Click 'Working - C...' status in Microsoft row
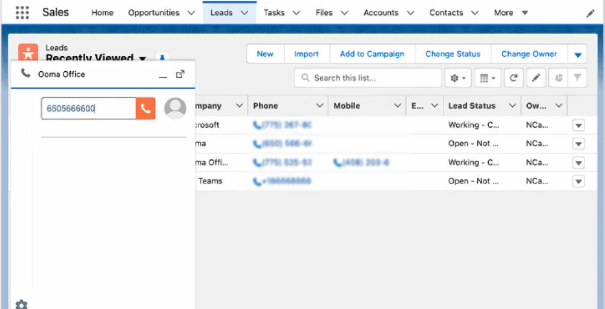The image size is (605, 309). click(474, 125)
